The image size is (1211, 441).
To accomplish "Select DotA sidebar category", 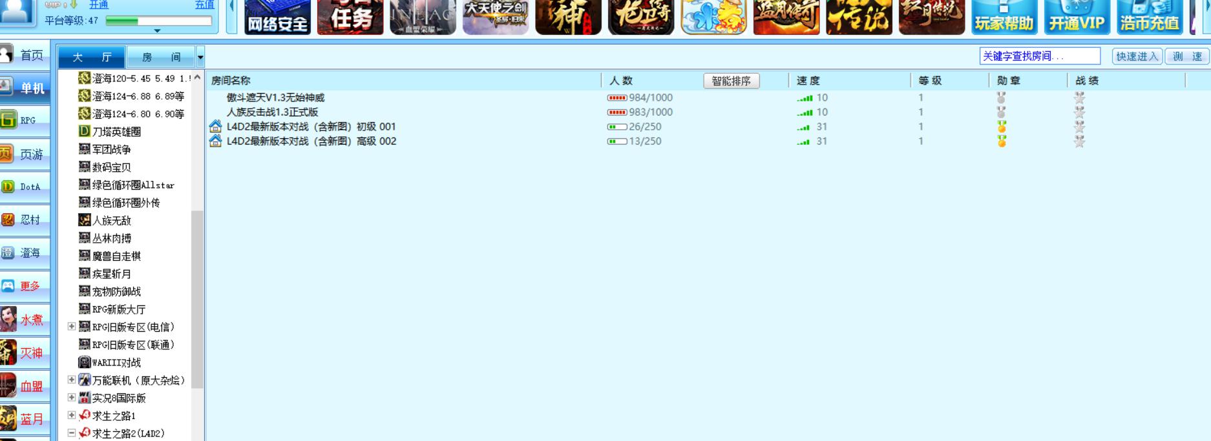I will click(x=25, y=187).
